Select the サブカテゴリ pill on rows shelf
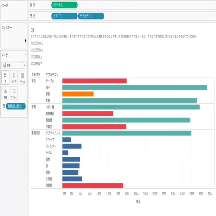 [91, 16]
